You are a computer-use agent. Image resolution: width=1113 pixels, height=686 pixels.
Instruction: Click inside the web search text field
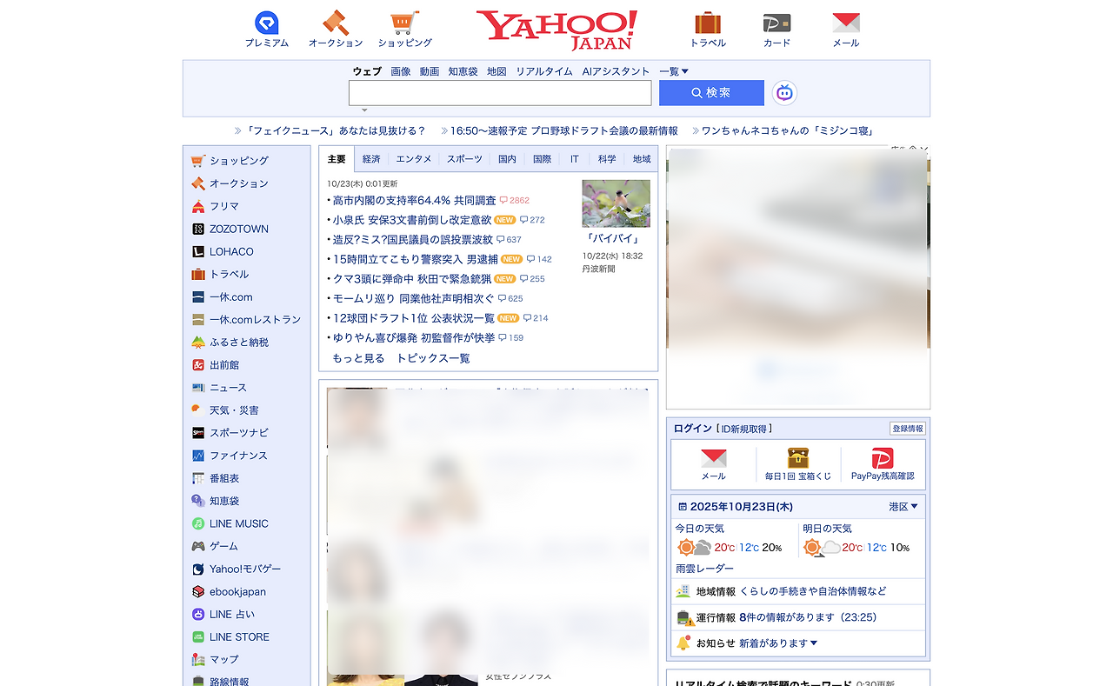pyautogui.click(x=500, y=93)
